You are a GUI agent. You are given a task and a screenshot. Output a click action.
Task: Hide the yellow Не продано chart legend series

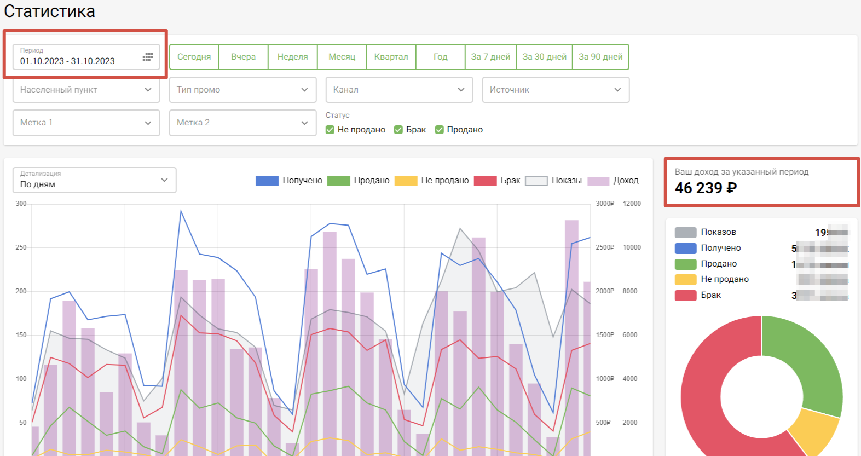point(406,181)
